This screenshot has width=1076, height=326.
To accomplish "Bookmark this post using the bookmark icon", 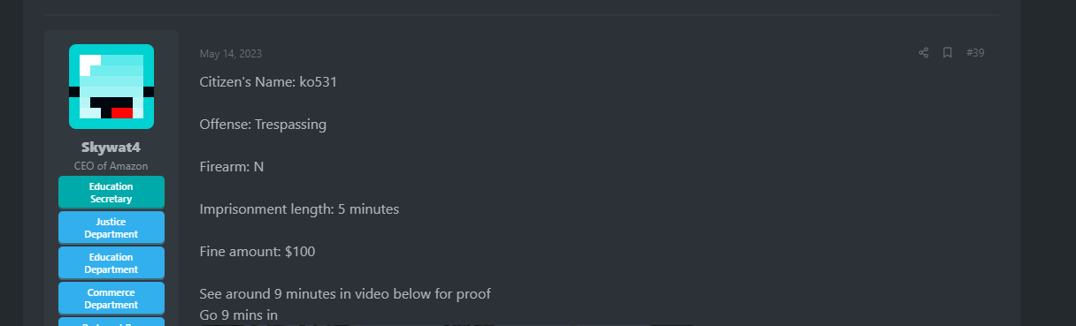I will pyautogui.click(x=948, y=53).
